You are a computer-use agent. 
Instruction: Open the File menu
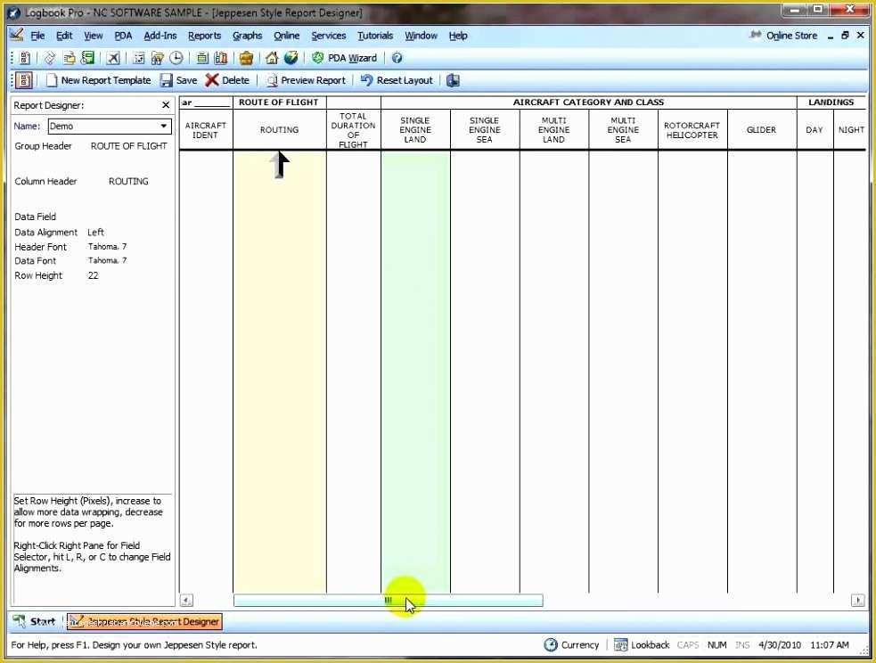37,35
